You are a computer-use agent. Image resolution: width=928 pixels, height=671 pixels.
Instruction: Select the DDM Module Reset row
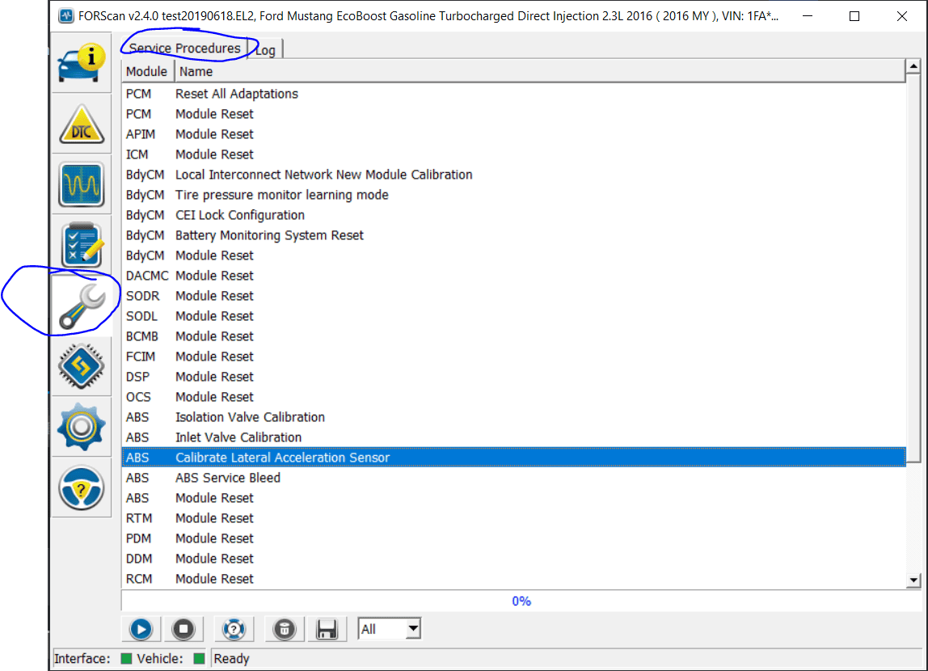(514, 559)
